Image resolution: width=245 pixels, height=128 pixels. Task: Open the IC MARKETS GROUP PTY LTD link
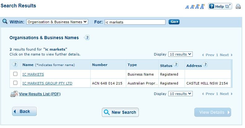pos(47,83)
